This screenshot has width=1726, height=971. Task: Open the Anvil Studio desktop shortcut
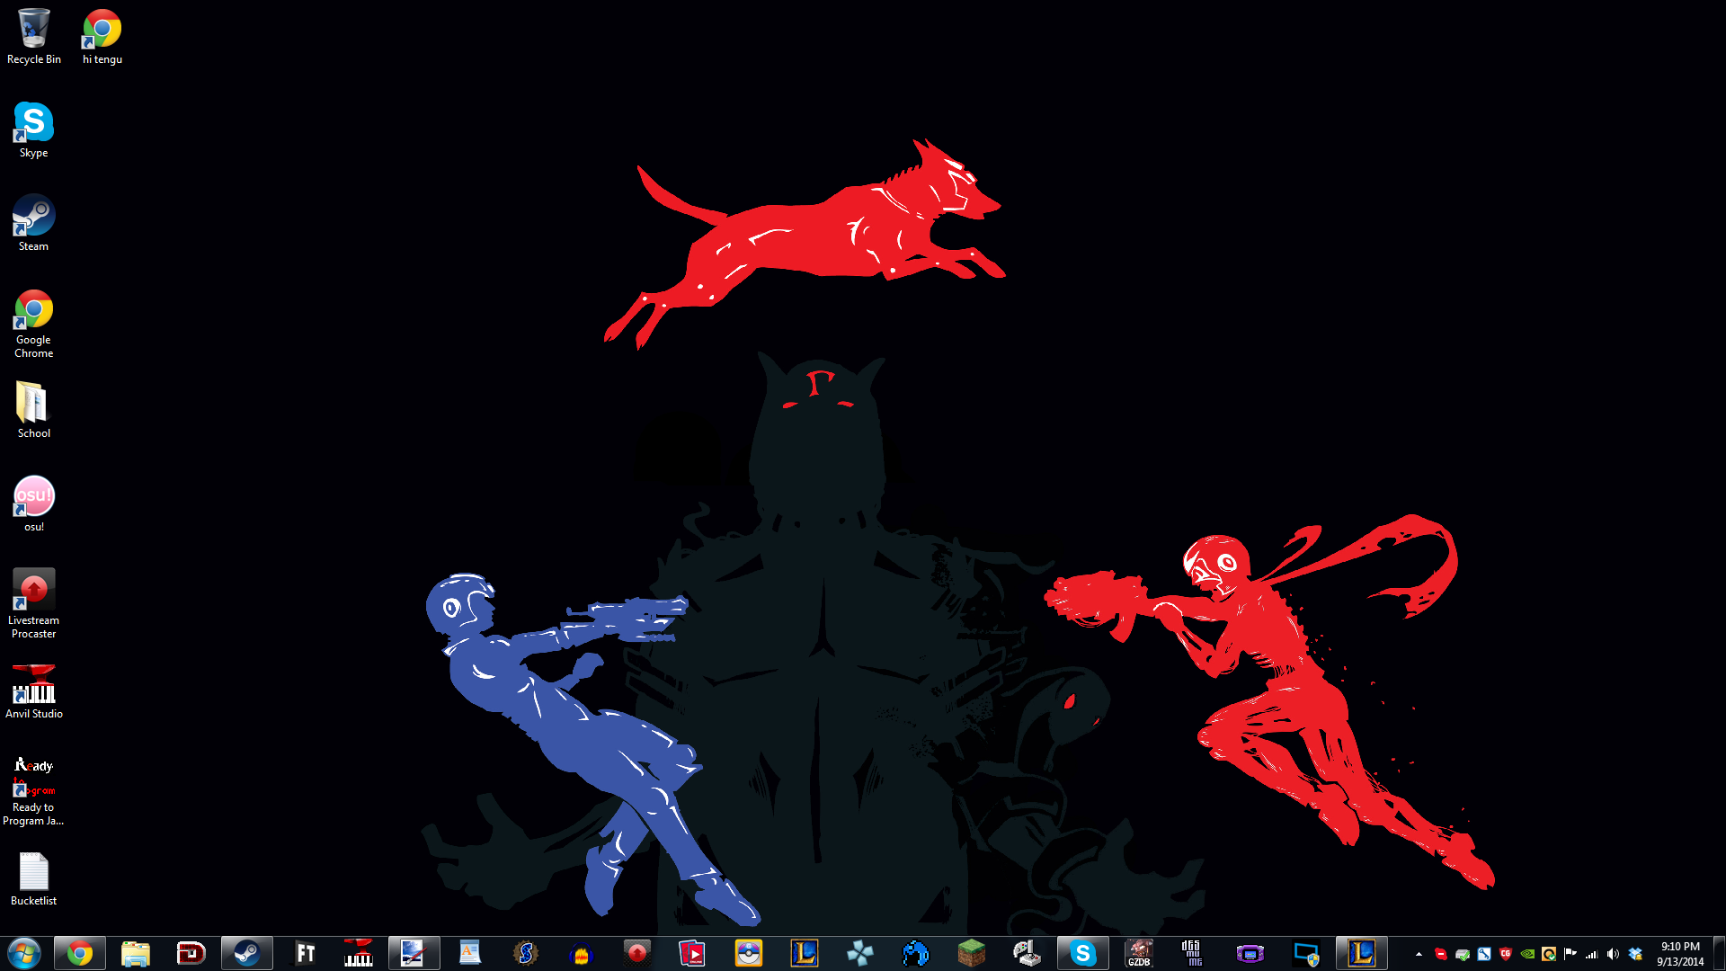(x=33, y=684)
